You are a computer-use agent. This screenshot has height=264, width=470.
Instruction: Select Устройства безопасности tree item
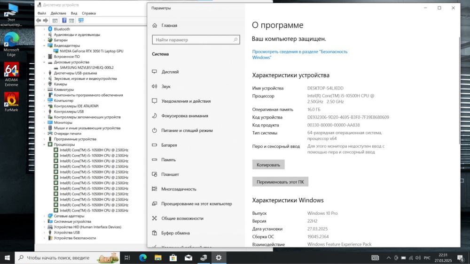pos(75,238)
